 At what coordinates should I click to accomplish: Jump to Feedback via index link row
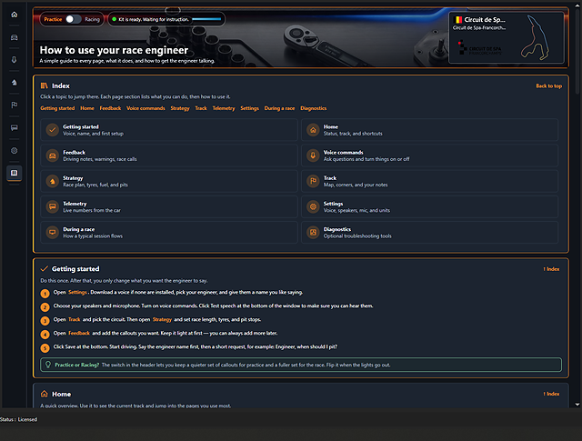coord(110,108)
